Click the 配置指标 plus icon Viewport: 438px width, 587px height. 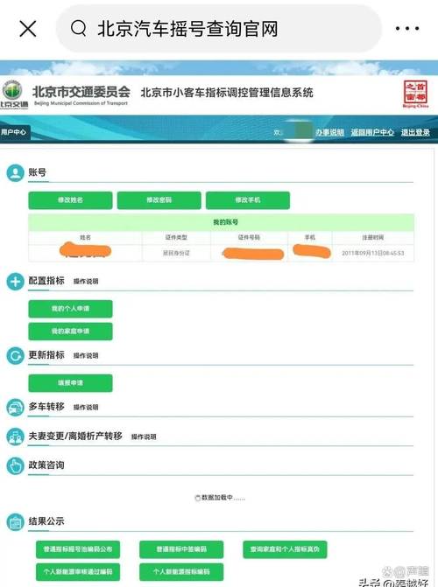point(16,282)
